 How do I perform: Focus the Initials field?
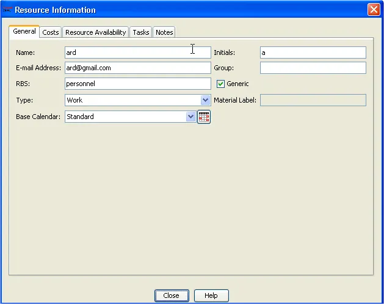[313, 52]
